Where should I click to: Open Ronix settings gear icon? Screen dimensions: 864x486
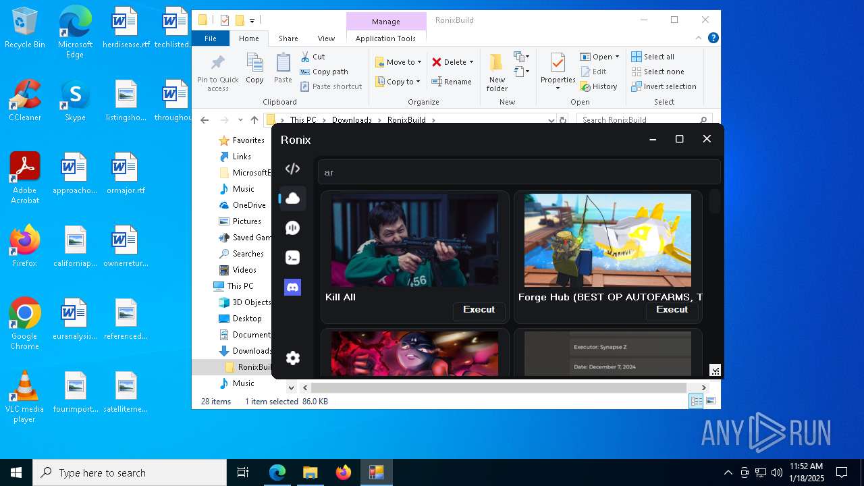(x=292, y=358)
